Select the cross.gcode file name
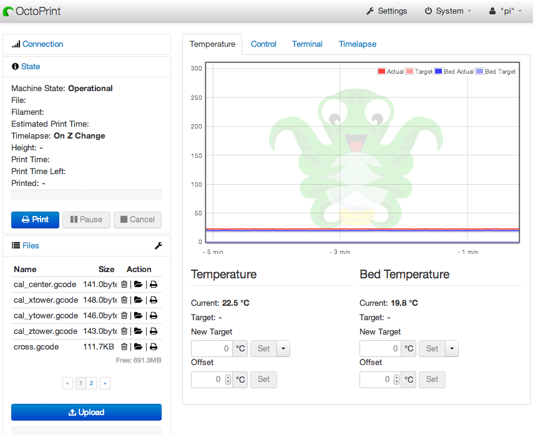Screen dimensions: 533x435 tap(36, 347)
